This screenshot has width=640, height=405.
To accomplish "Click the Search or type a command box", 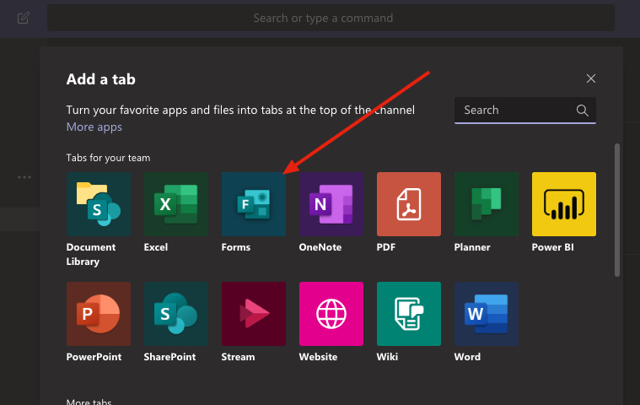I will pos(331,18).
